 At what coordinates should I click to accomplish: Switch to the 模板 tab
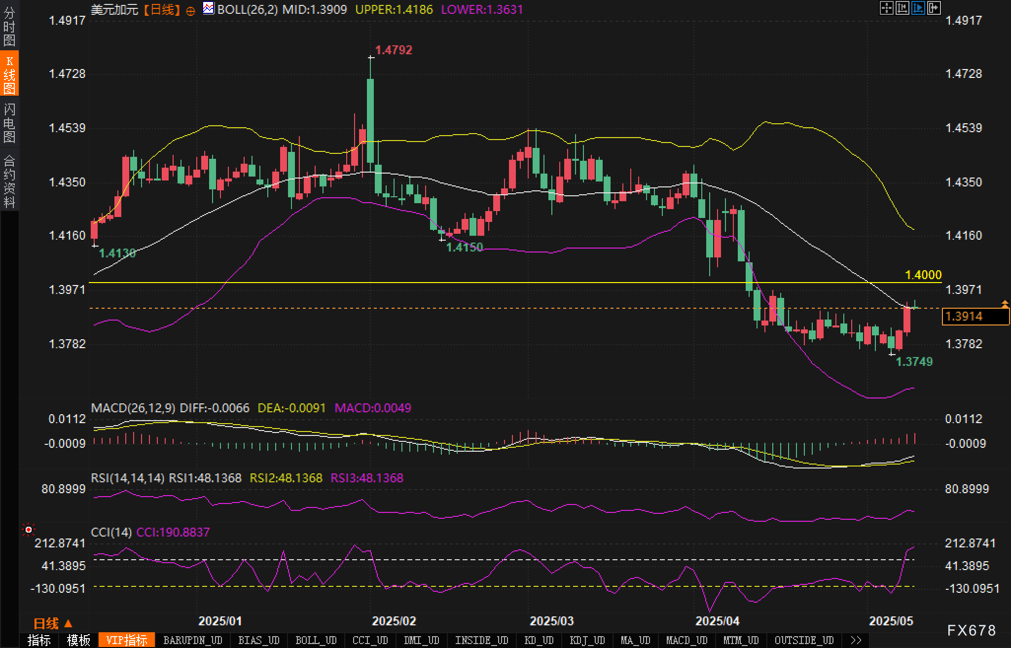pos(78,640)
